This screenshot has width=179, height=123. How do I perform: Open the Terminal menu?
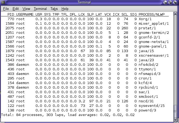[40, 9]
